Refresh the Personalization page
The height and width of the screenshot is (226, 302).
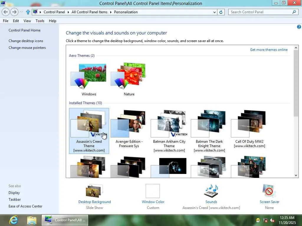[x=221, y=12]
